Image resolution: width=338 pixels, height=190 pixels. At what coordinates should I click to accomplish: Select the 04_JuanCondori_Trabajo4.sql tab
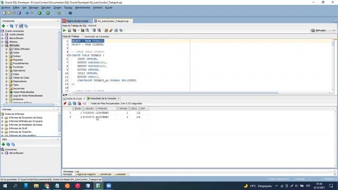112,21
